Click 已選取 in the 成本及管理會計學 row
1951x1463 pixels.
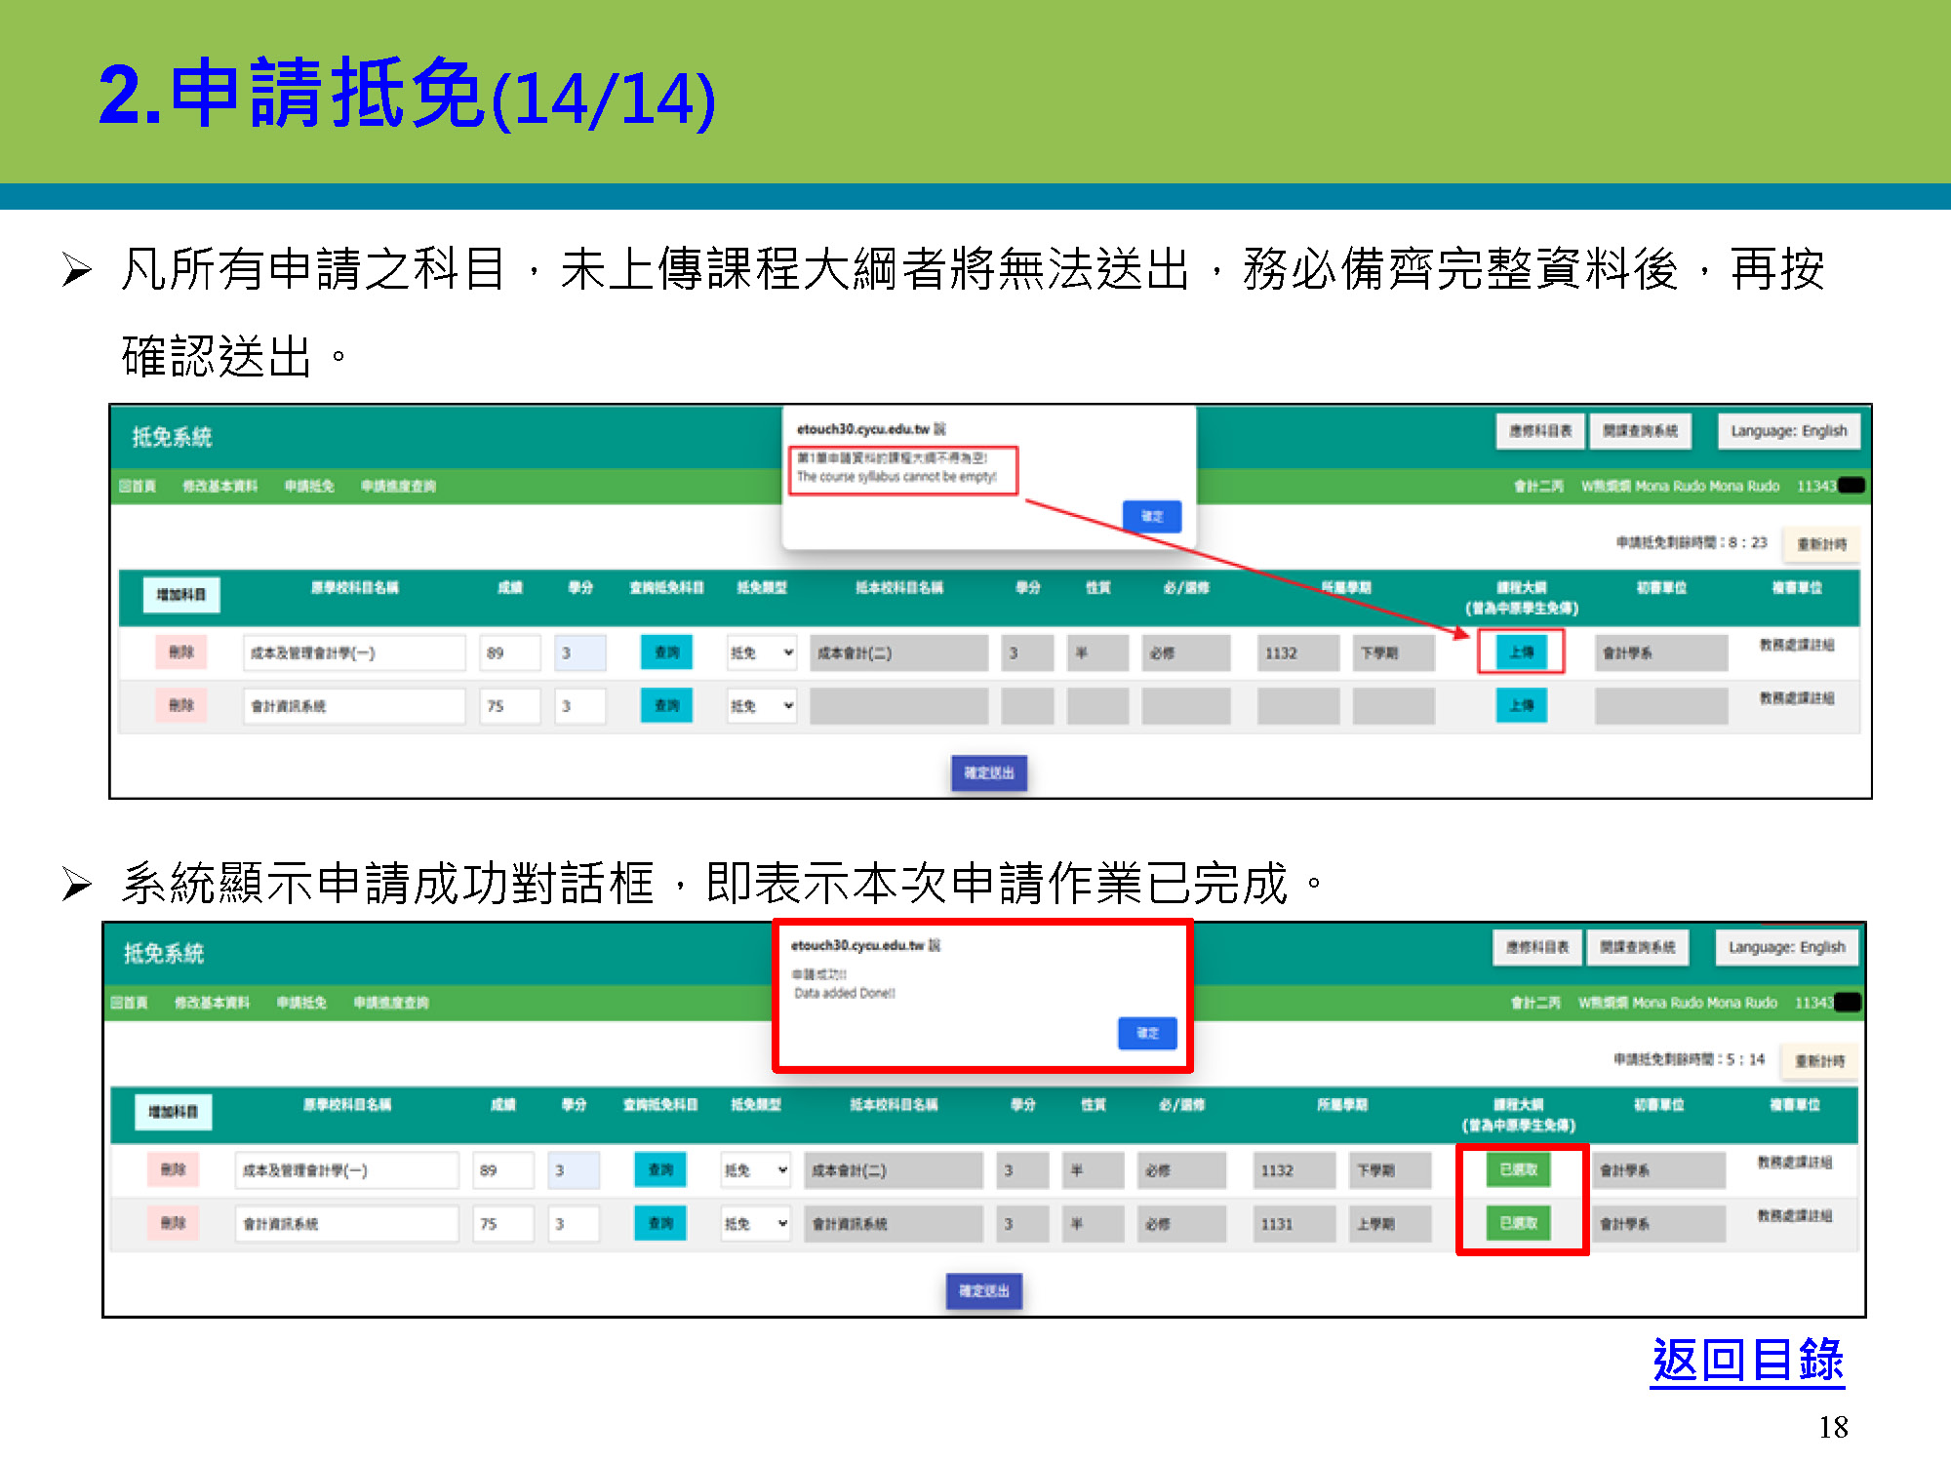pyautogui.click(x=1518, y=1169)
